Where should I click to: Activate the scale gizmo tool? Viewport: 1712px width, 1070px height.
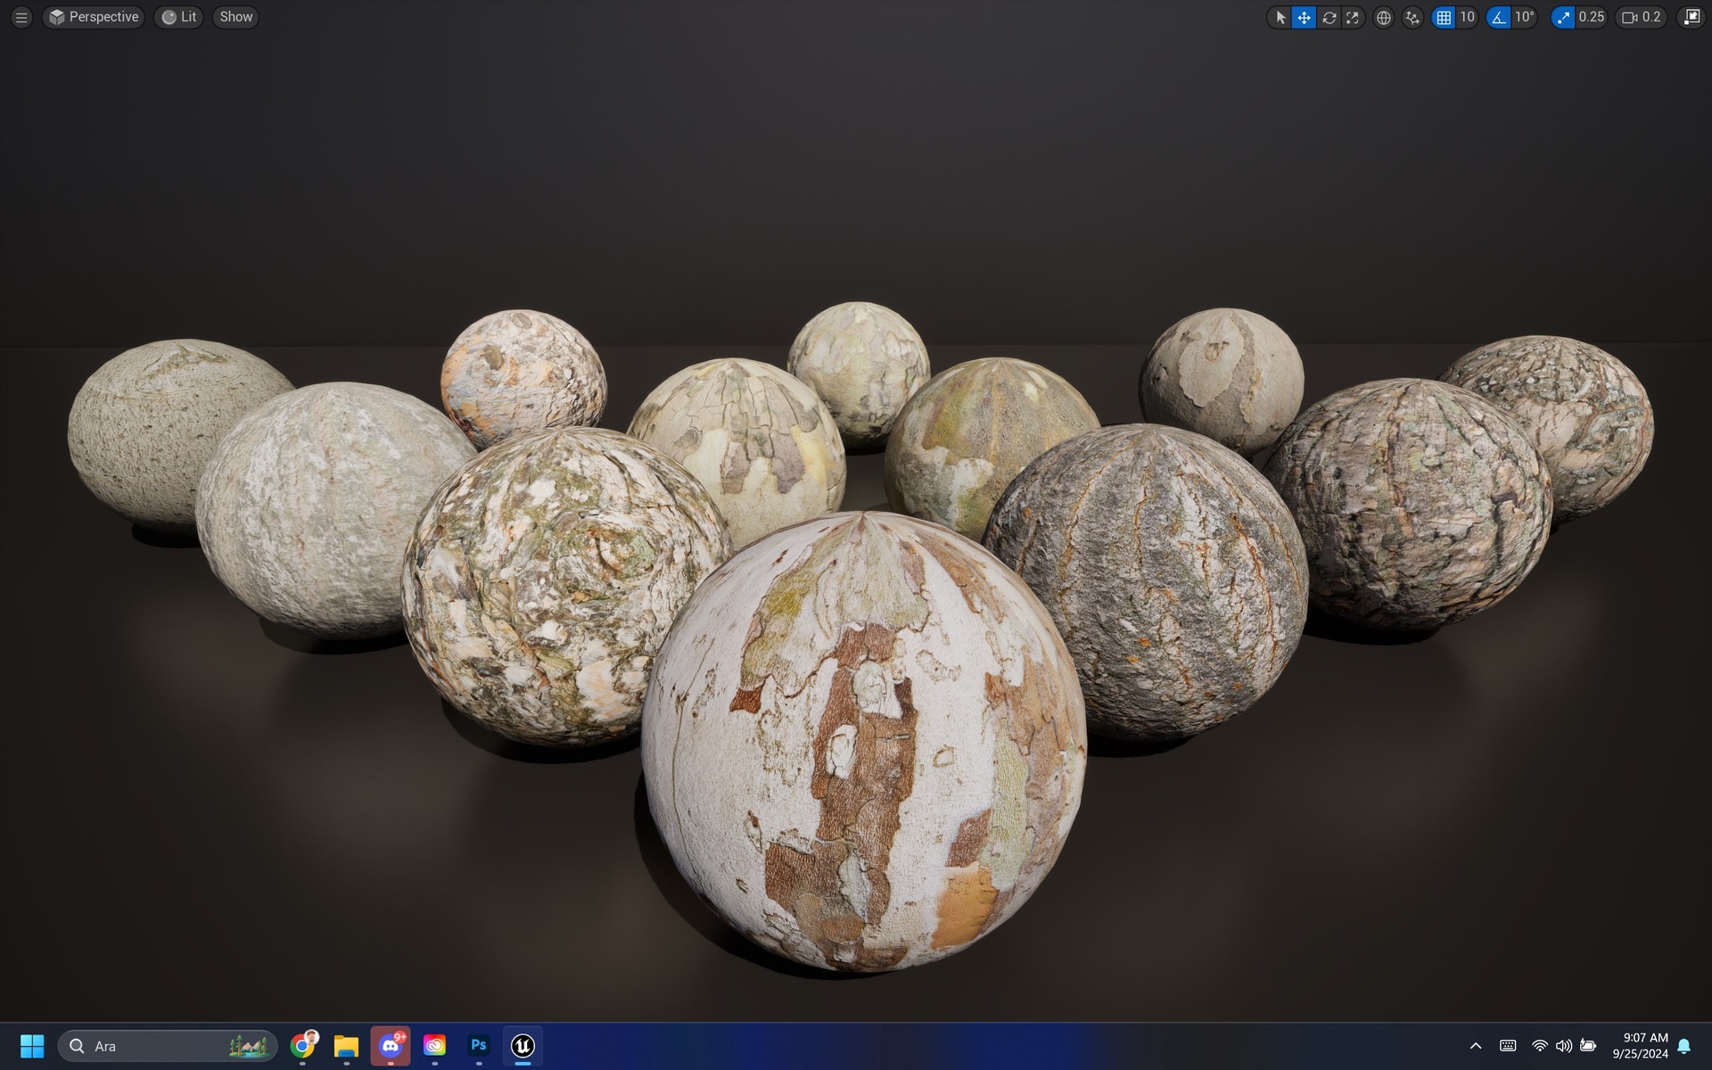[1353, 17]
